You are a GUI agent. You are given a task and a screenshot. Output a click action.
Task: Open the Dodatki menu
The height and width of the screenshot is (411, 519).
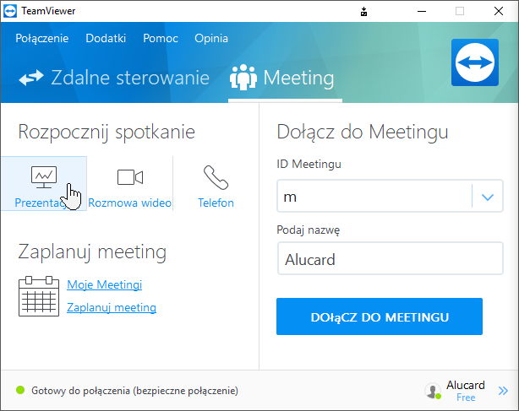click(x=106, y=38)
